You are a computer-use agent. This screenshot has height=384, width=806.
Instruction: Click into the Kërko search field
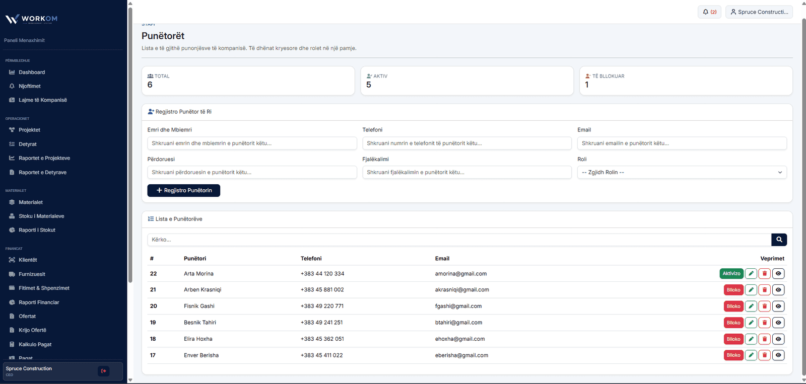tap(459, 240)
